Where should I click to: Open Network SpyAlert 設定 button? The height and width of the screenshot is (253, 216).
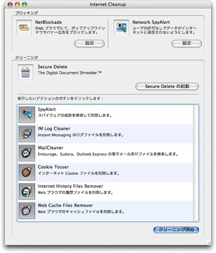pyautogui.click(x=186, y=43)
